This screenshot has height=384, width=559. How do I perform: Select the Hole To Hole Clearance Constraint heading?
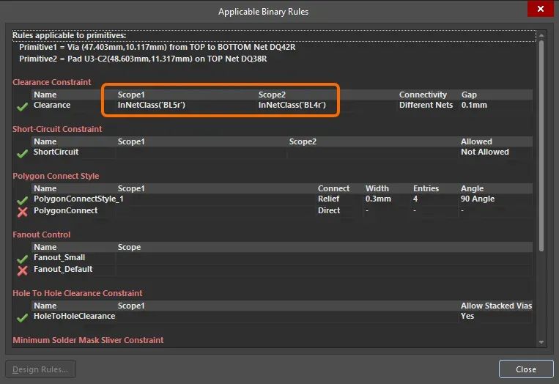click(x=78, y=293)
